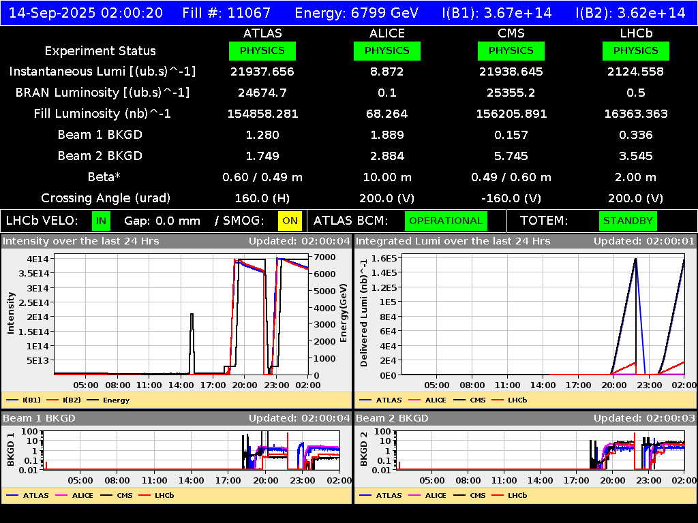The height and width of the screenshot is (523, 698).
Task: Click CMS instantaneous lumi 21938.645
Action: [511, 72]
